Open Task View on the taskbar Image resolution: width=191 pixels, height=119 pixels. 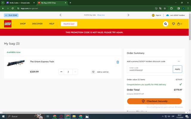[48, 116]
